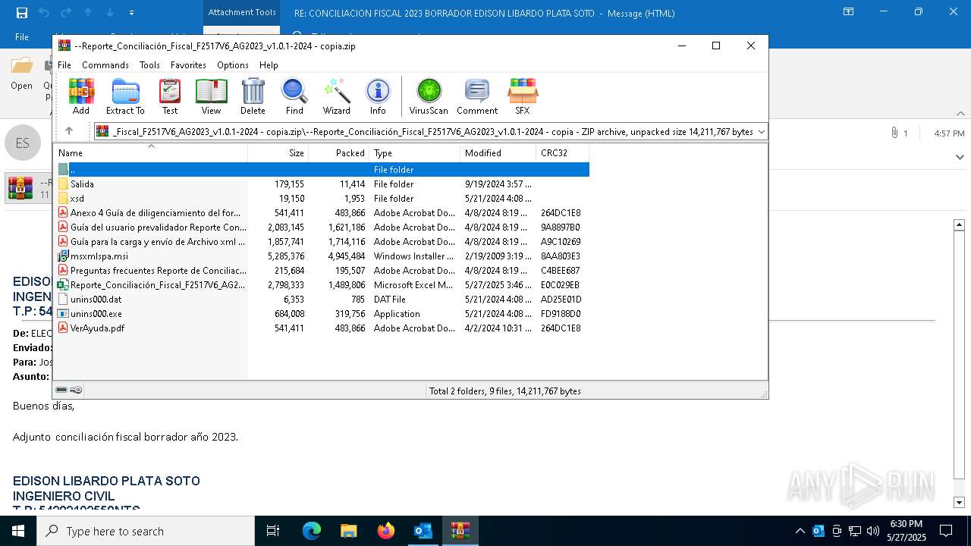Click the zip attachment thumbnail in Outlook

click(x=20, y=188)
